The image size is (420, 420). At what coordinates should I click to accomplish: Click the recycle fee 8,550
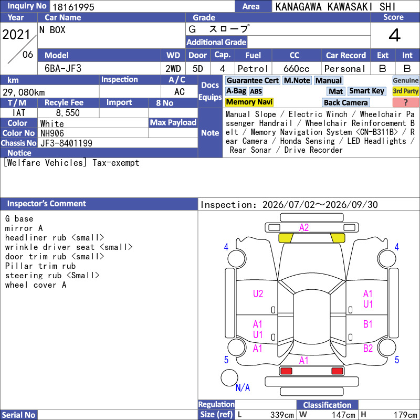pos(68,113)
